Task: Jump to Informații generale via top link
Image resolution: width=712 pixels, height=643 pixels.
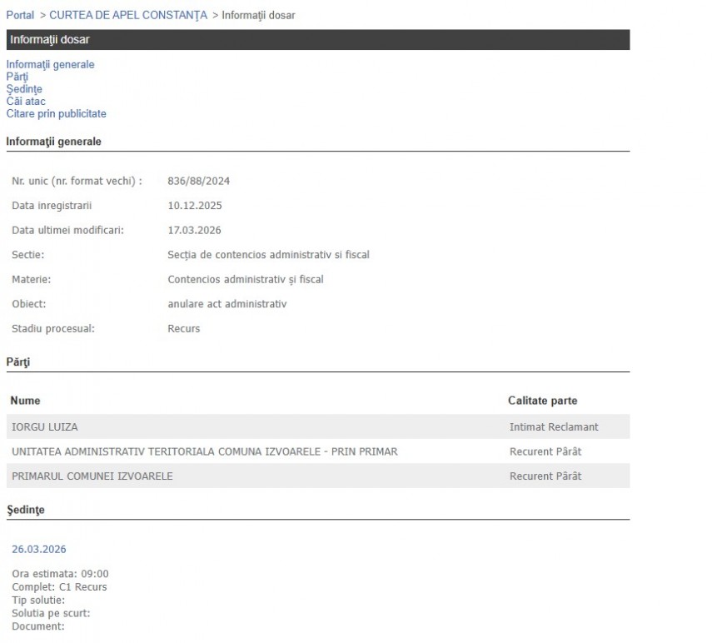Action: [x=50, y=64]
